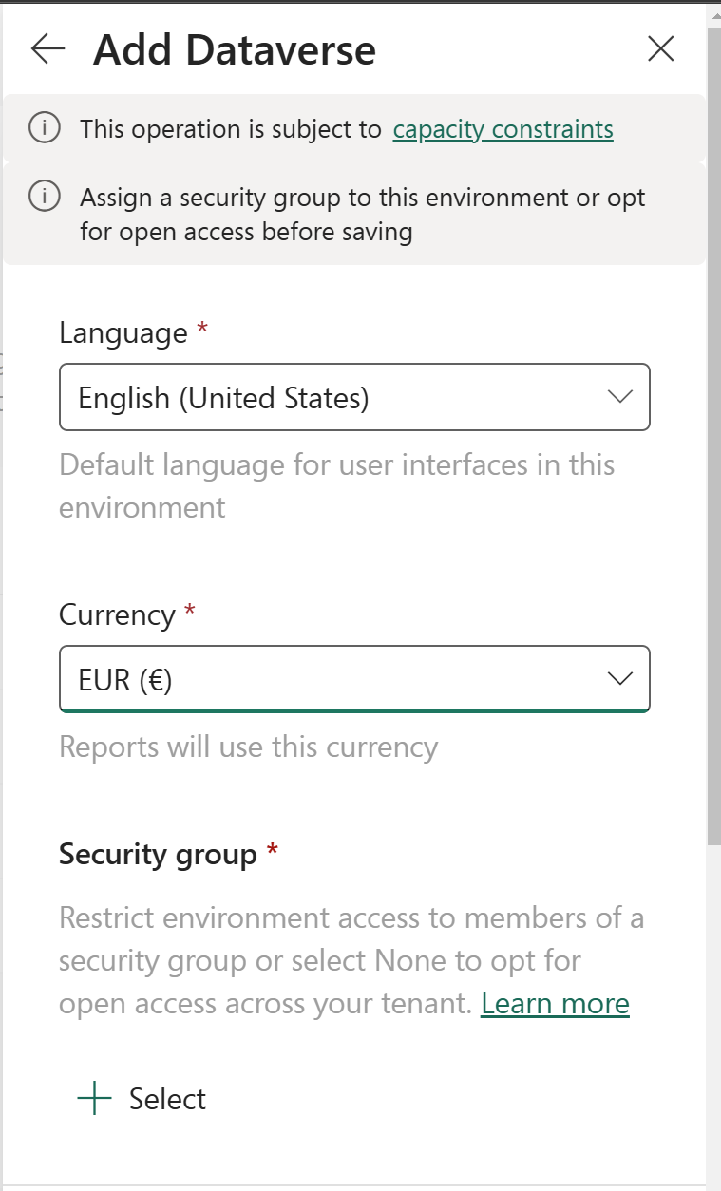Click 'Assign a security group' notice text
This screenshot has width=721, height=1191.
[x=362, y=215]
